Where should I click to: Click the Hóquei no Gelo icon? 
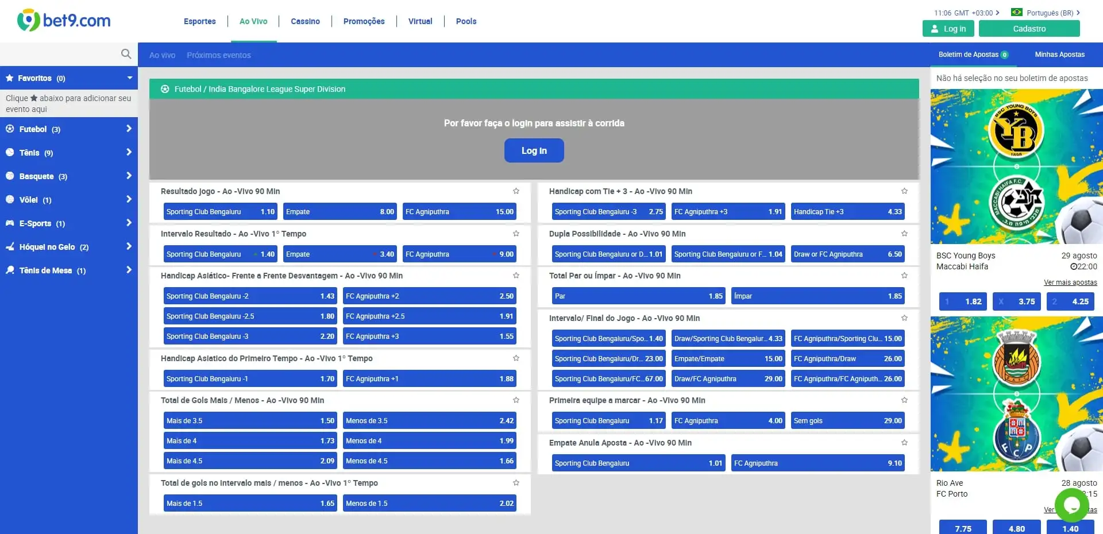click(x=10, y=247)
